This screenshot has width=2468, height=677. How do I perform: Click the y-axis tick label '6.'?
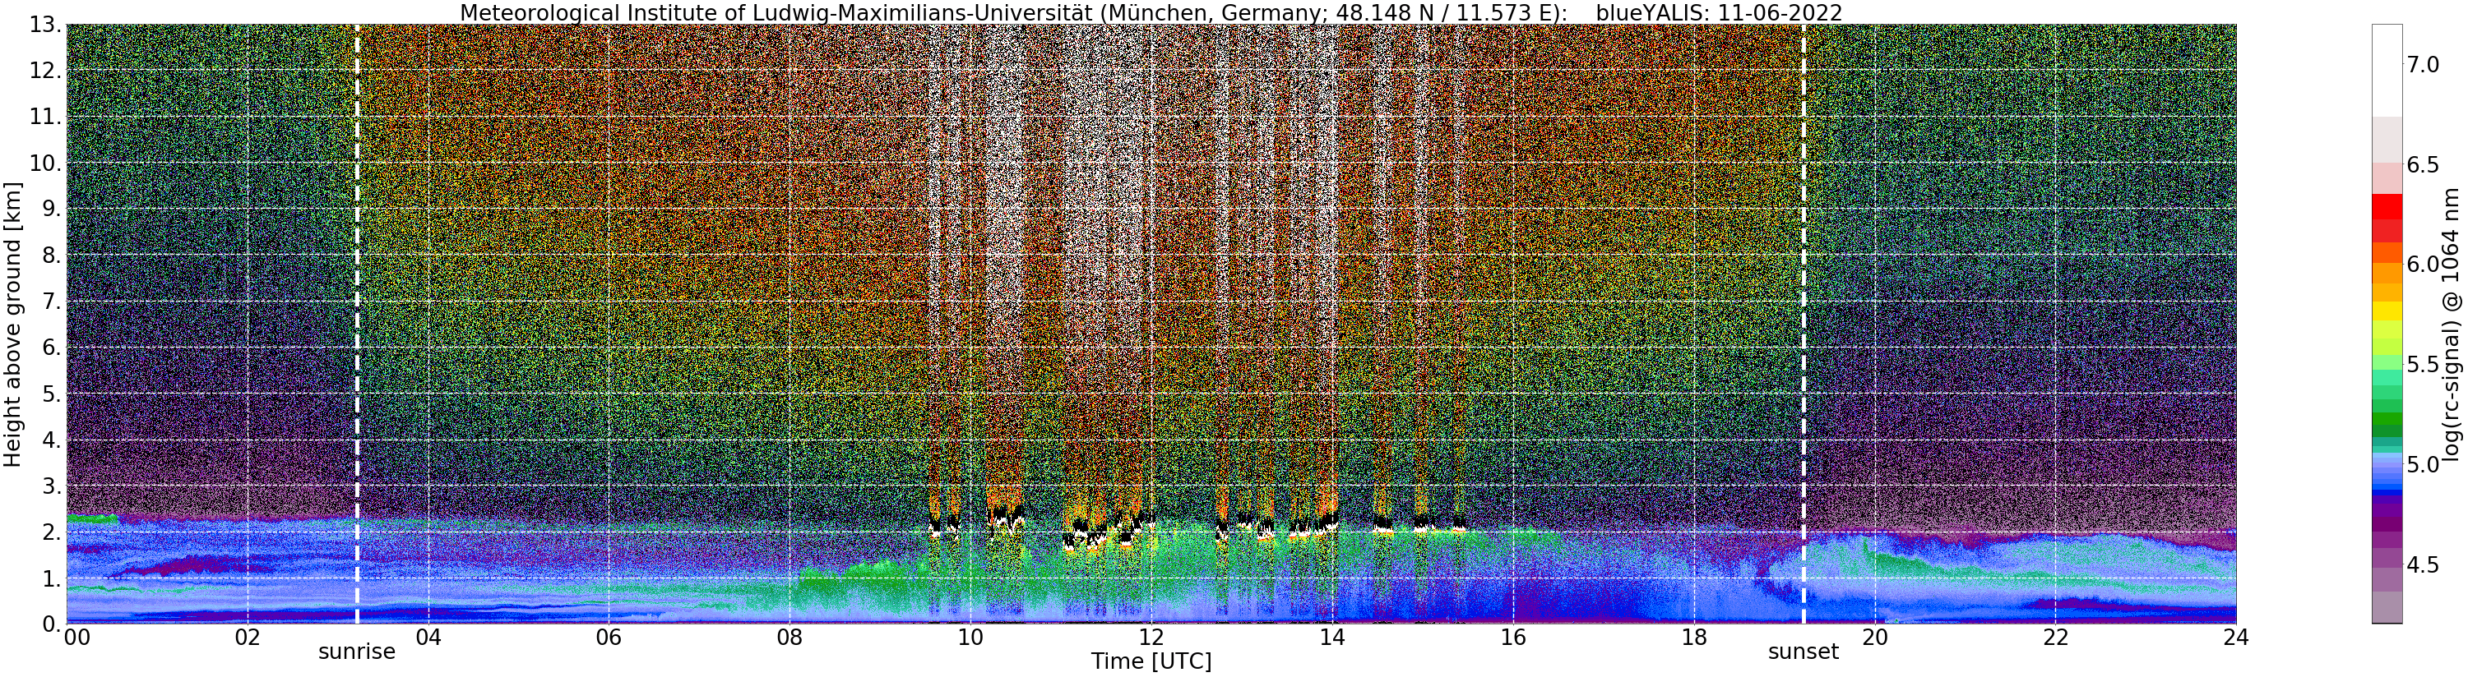[x=52, y=348]
